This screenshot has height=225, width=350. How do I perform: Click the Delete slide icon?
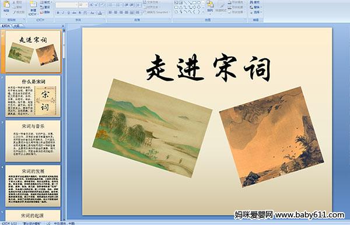click(41, 12)
